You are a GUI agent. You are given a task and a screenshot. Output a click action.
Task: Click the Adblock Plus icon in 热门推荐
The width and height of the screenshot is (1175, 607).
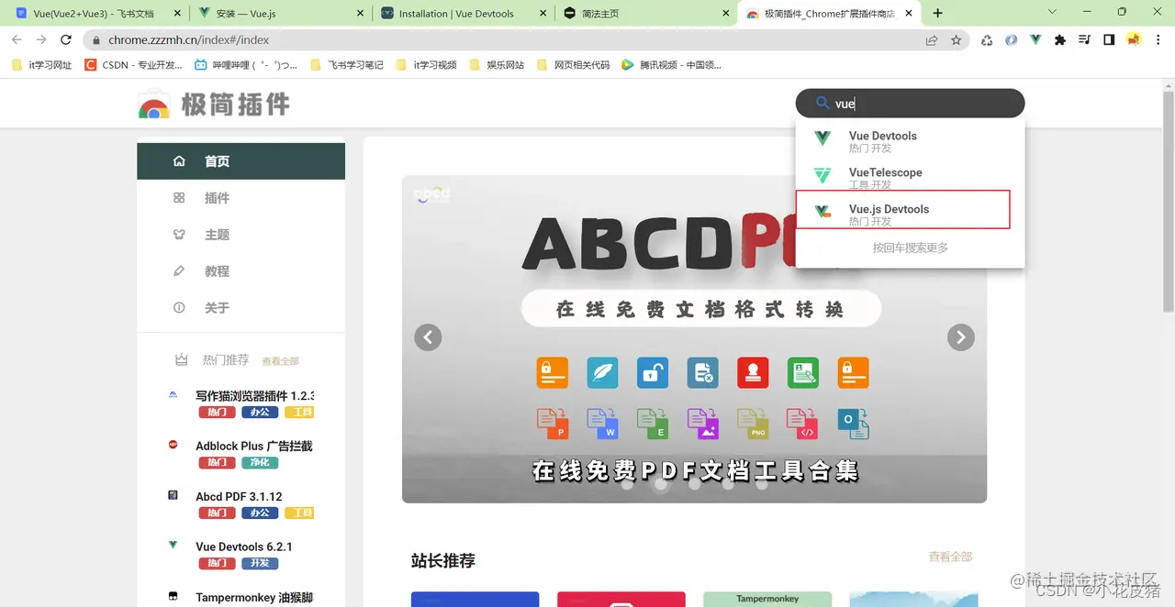click(x=173, y=446)
